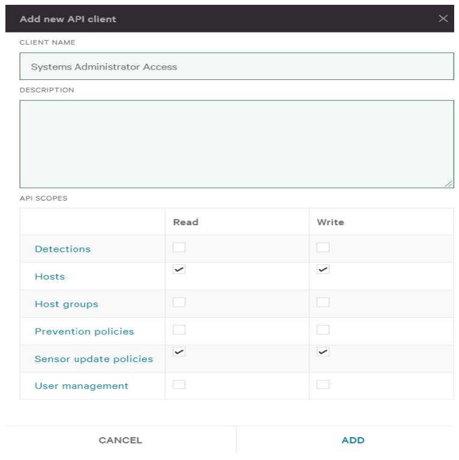Disable Write for Sensor update policies
The height and width of the screenshot is (460, 459).
tap(323, 352)
